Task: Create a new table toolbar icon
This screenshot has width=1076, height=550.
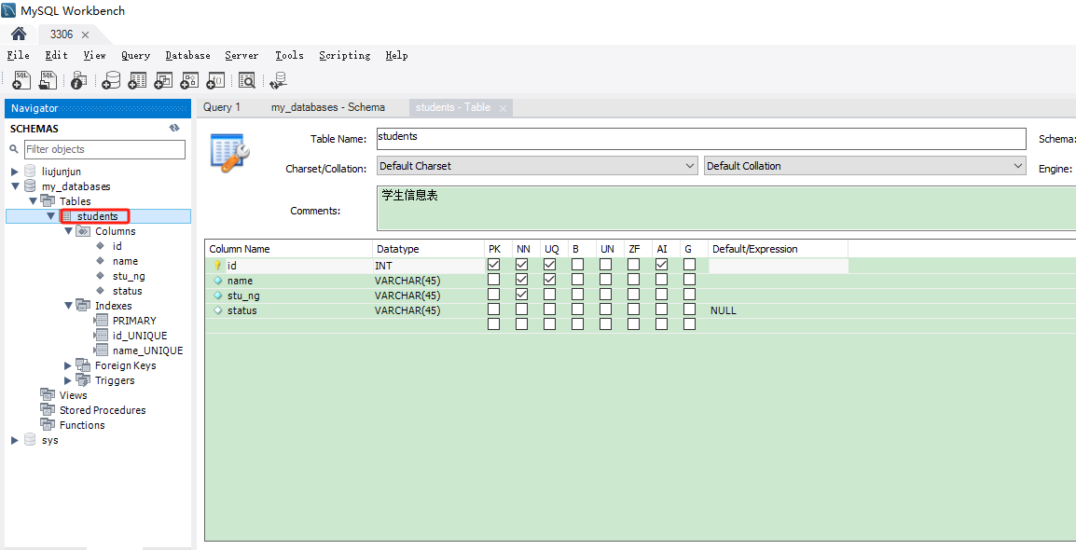Action: coord(137,81)
